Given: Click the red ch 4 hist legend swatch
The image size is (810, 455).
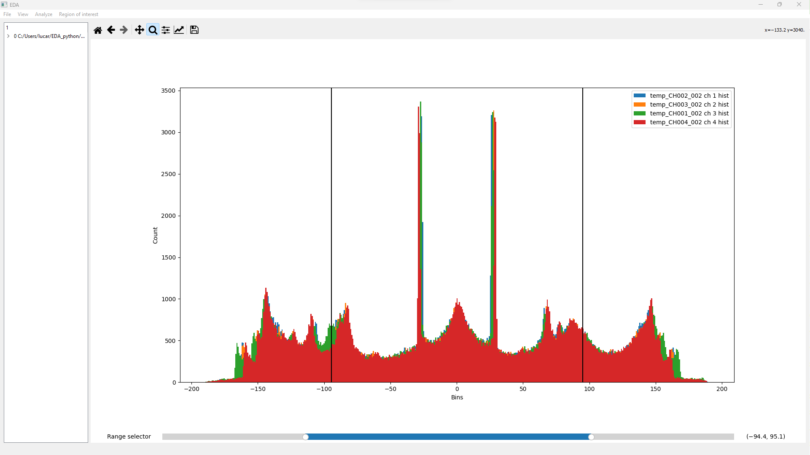Looking at the screenshot, I should pos(640,122).
